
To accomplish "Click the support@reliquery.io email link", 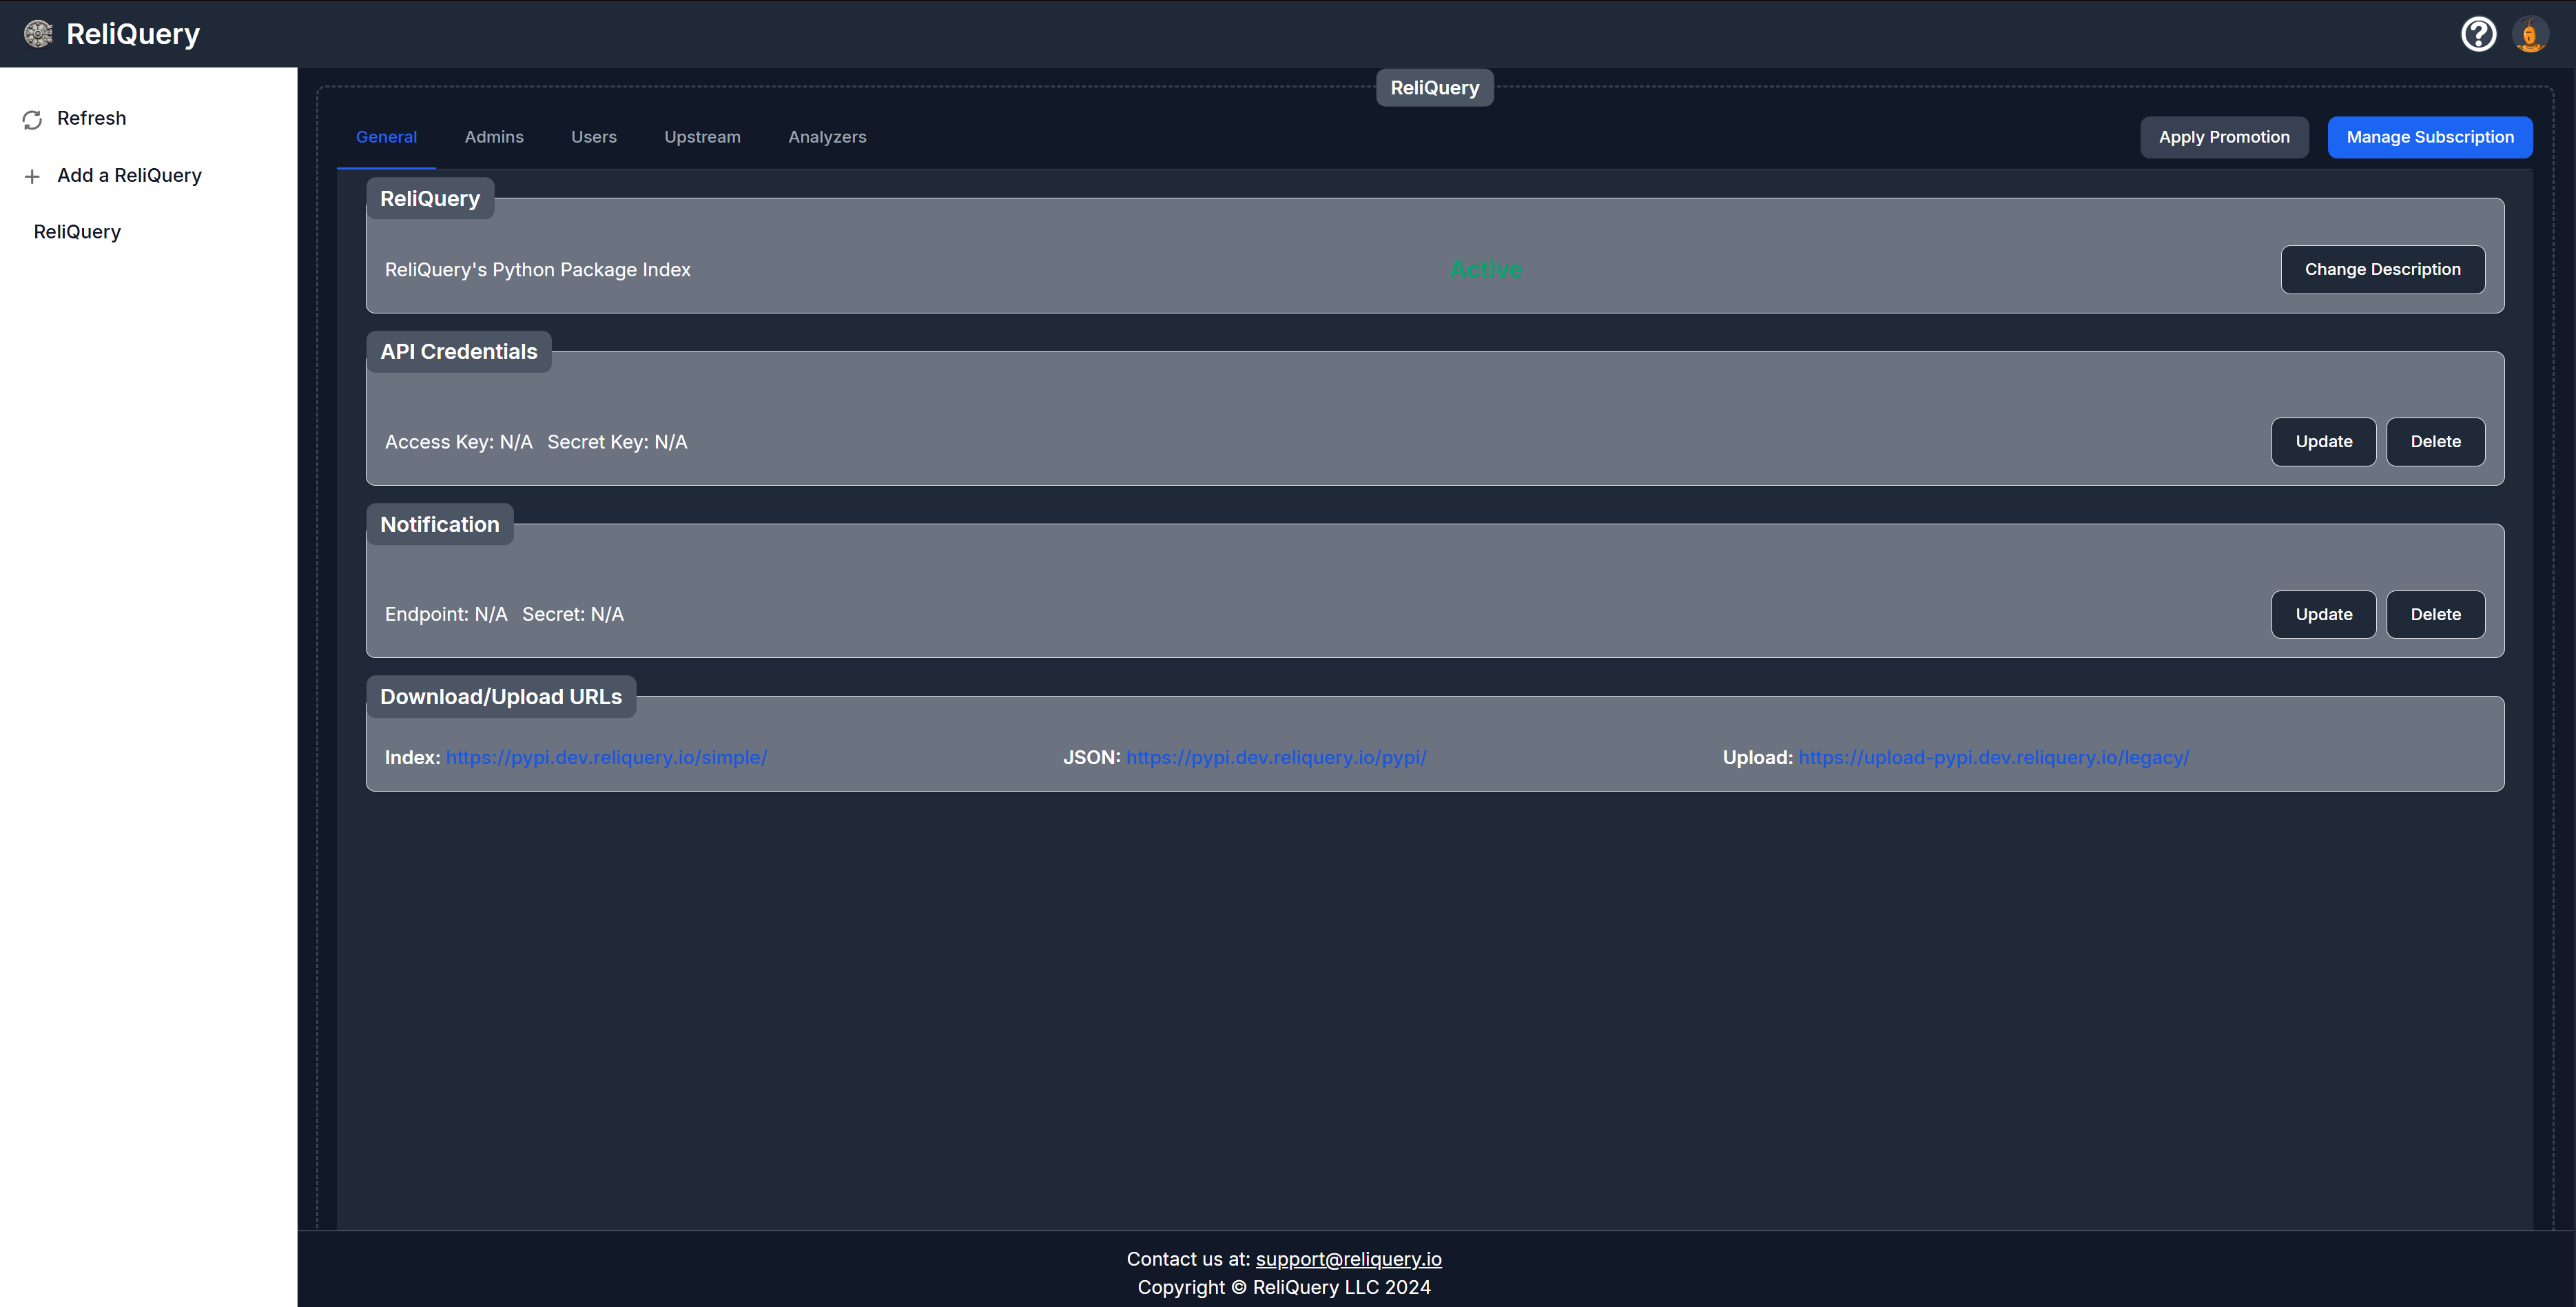I will point(1348,1259).
